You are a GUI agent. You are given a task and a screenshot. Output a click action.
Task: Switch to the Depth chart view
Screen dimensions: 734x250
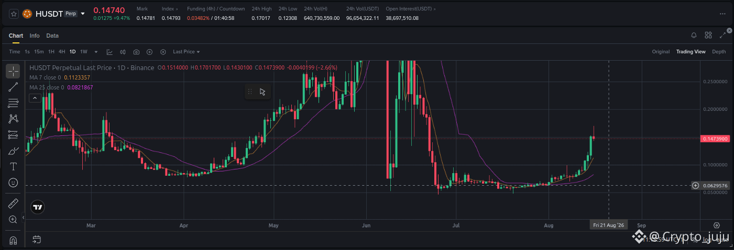719,52
